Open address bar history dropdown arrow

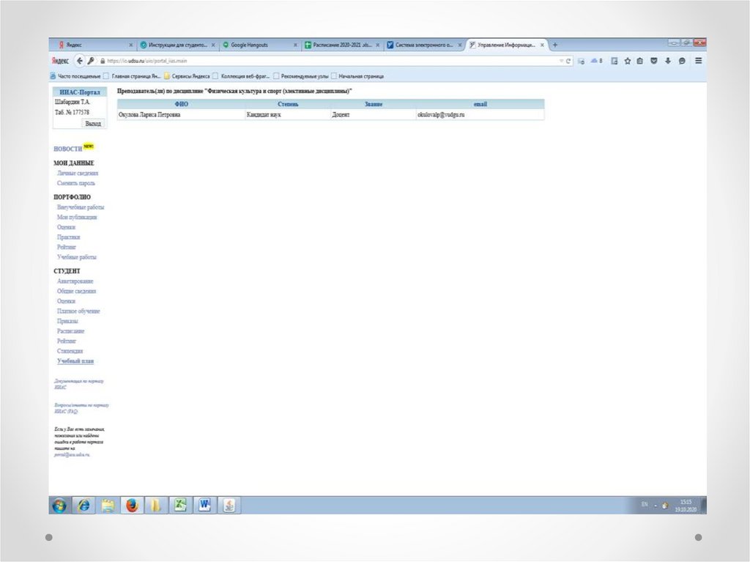click(x=561, y=62)
